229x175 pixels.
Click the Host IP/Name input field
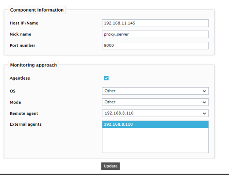(155, 23)
